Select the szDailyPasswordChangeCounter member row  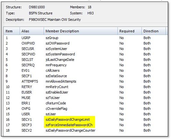click(x=86, y=130)
